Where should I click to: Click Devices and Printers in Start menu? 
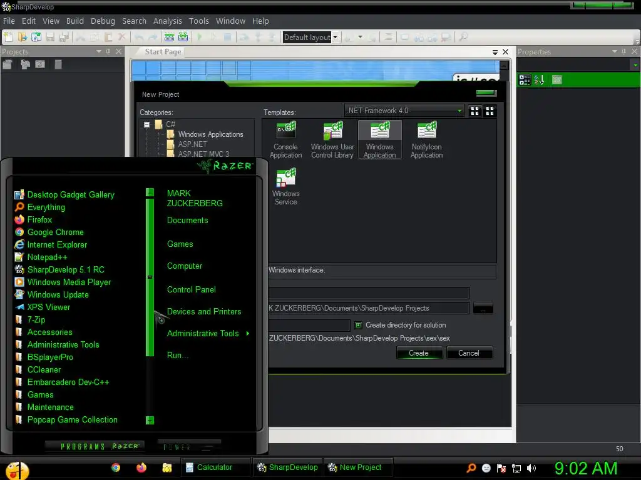point(204,312)
